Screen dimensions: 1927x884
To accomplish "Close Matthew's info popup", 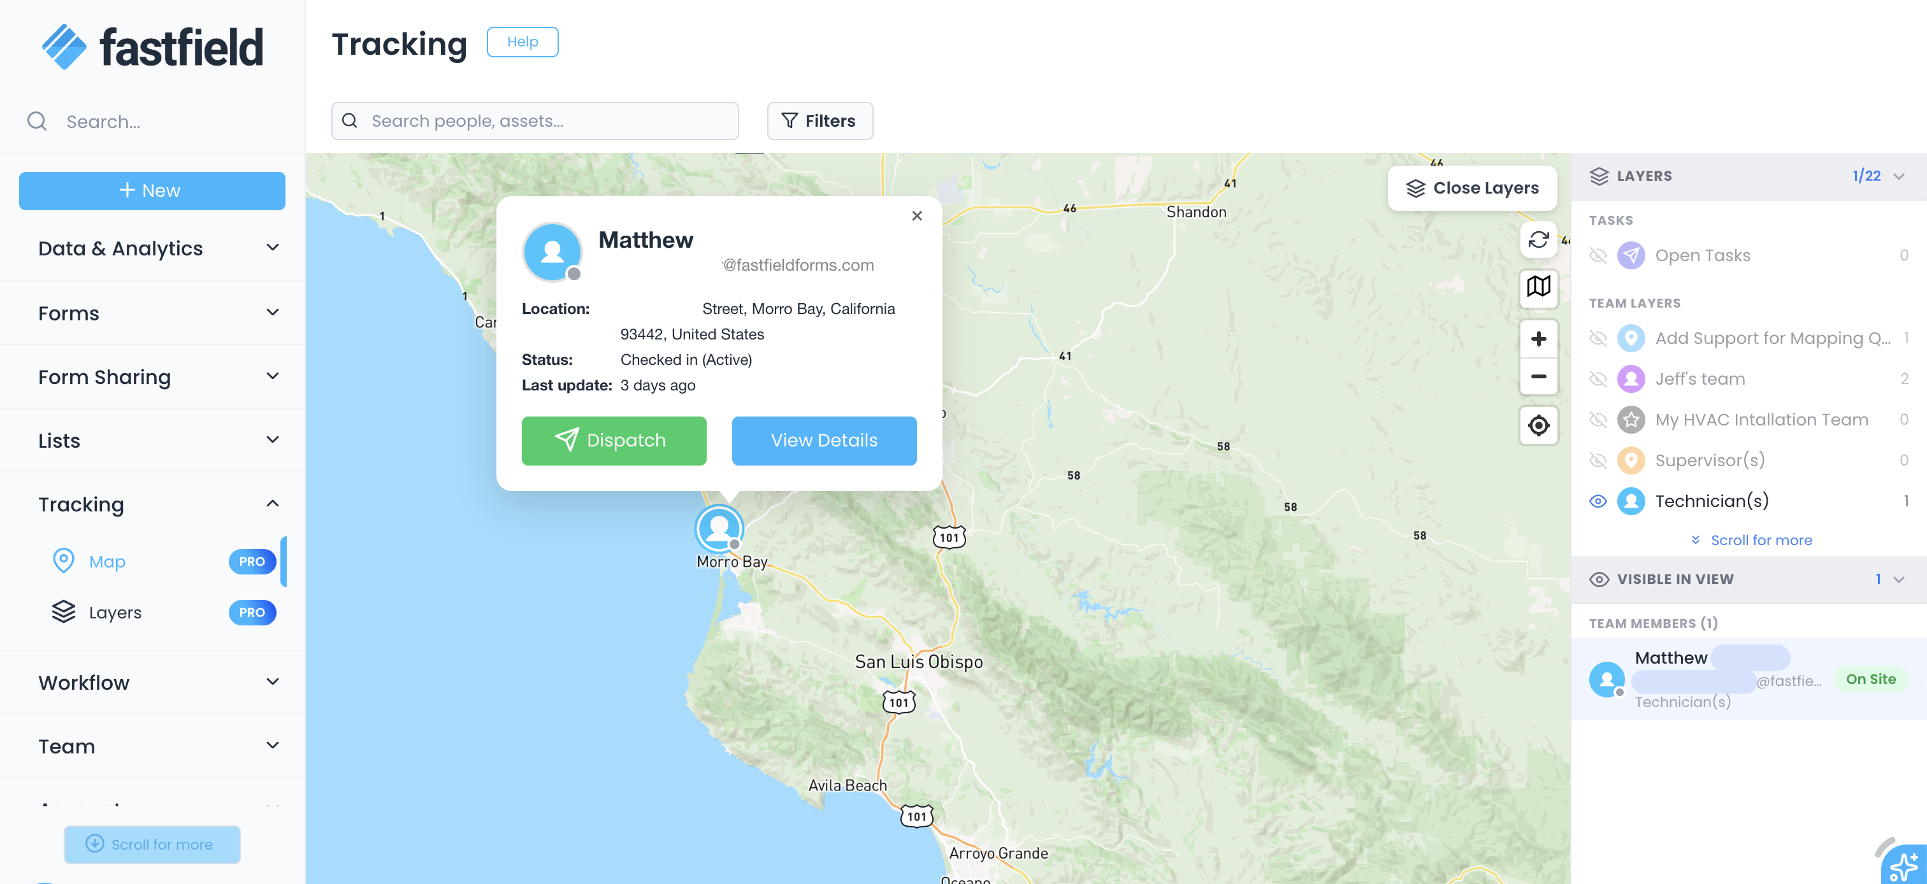I will click(916, 215).
